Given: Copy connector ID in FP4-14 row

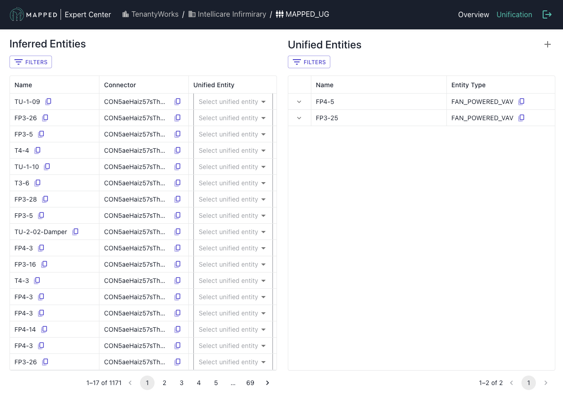Looking at the screenshot, I should point(178,329).
